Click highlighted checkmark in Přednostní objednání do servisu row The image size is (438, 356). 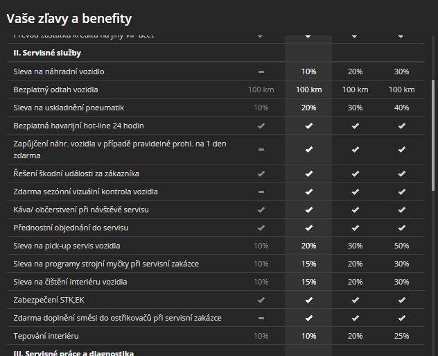coord(308,228)
